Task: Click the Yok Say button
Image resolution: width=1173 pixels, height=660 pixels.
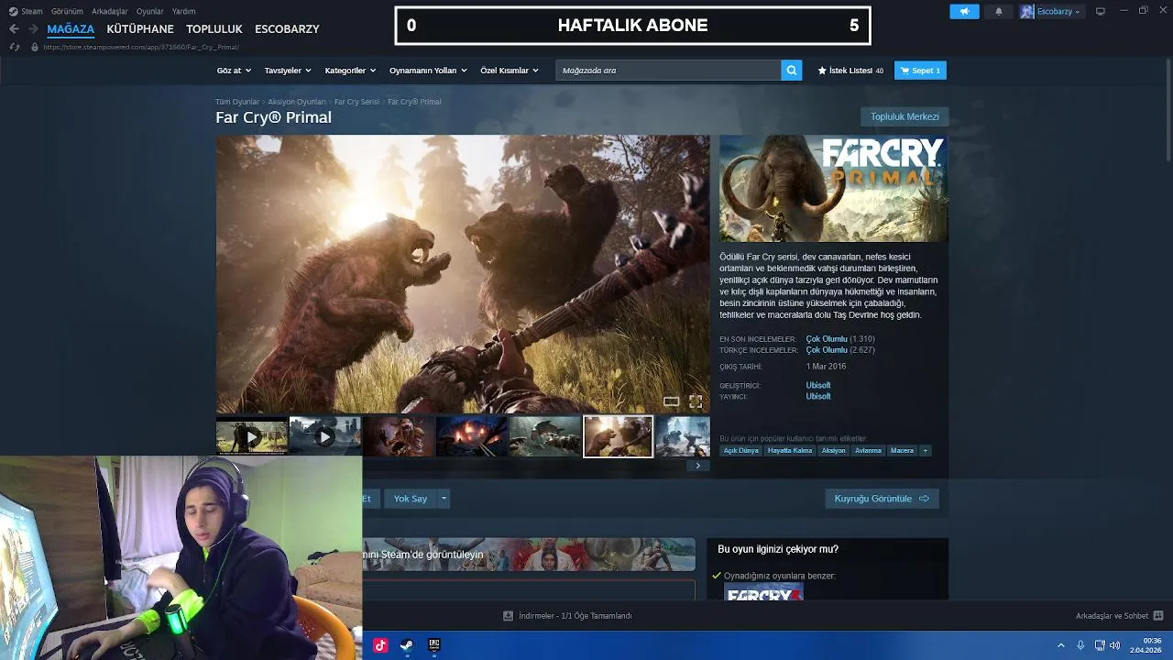Action: (411, 499)
